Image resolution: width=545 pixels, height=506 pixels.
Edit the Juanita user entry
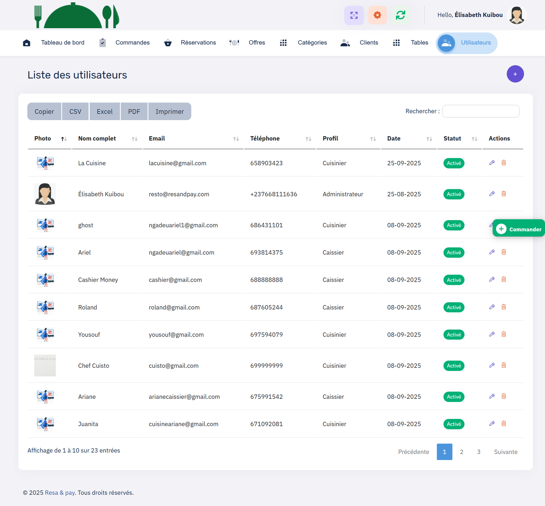(x=492, y=424)
